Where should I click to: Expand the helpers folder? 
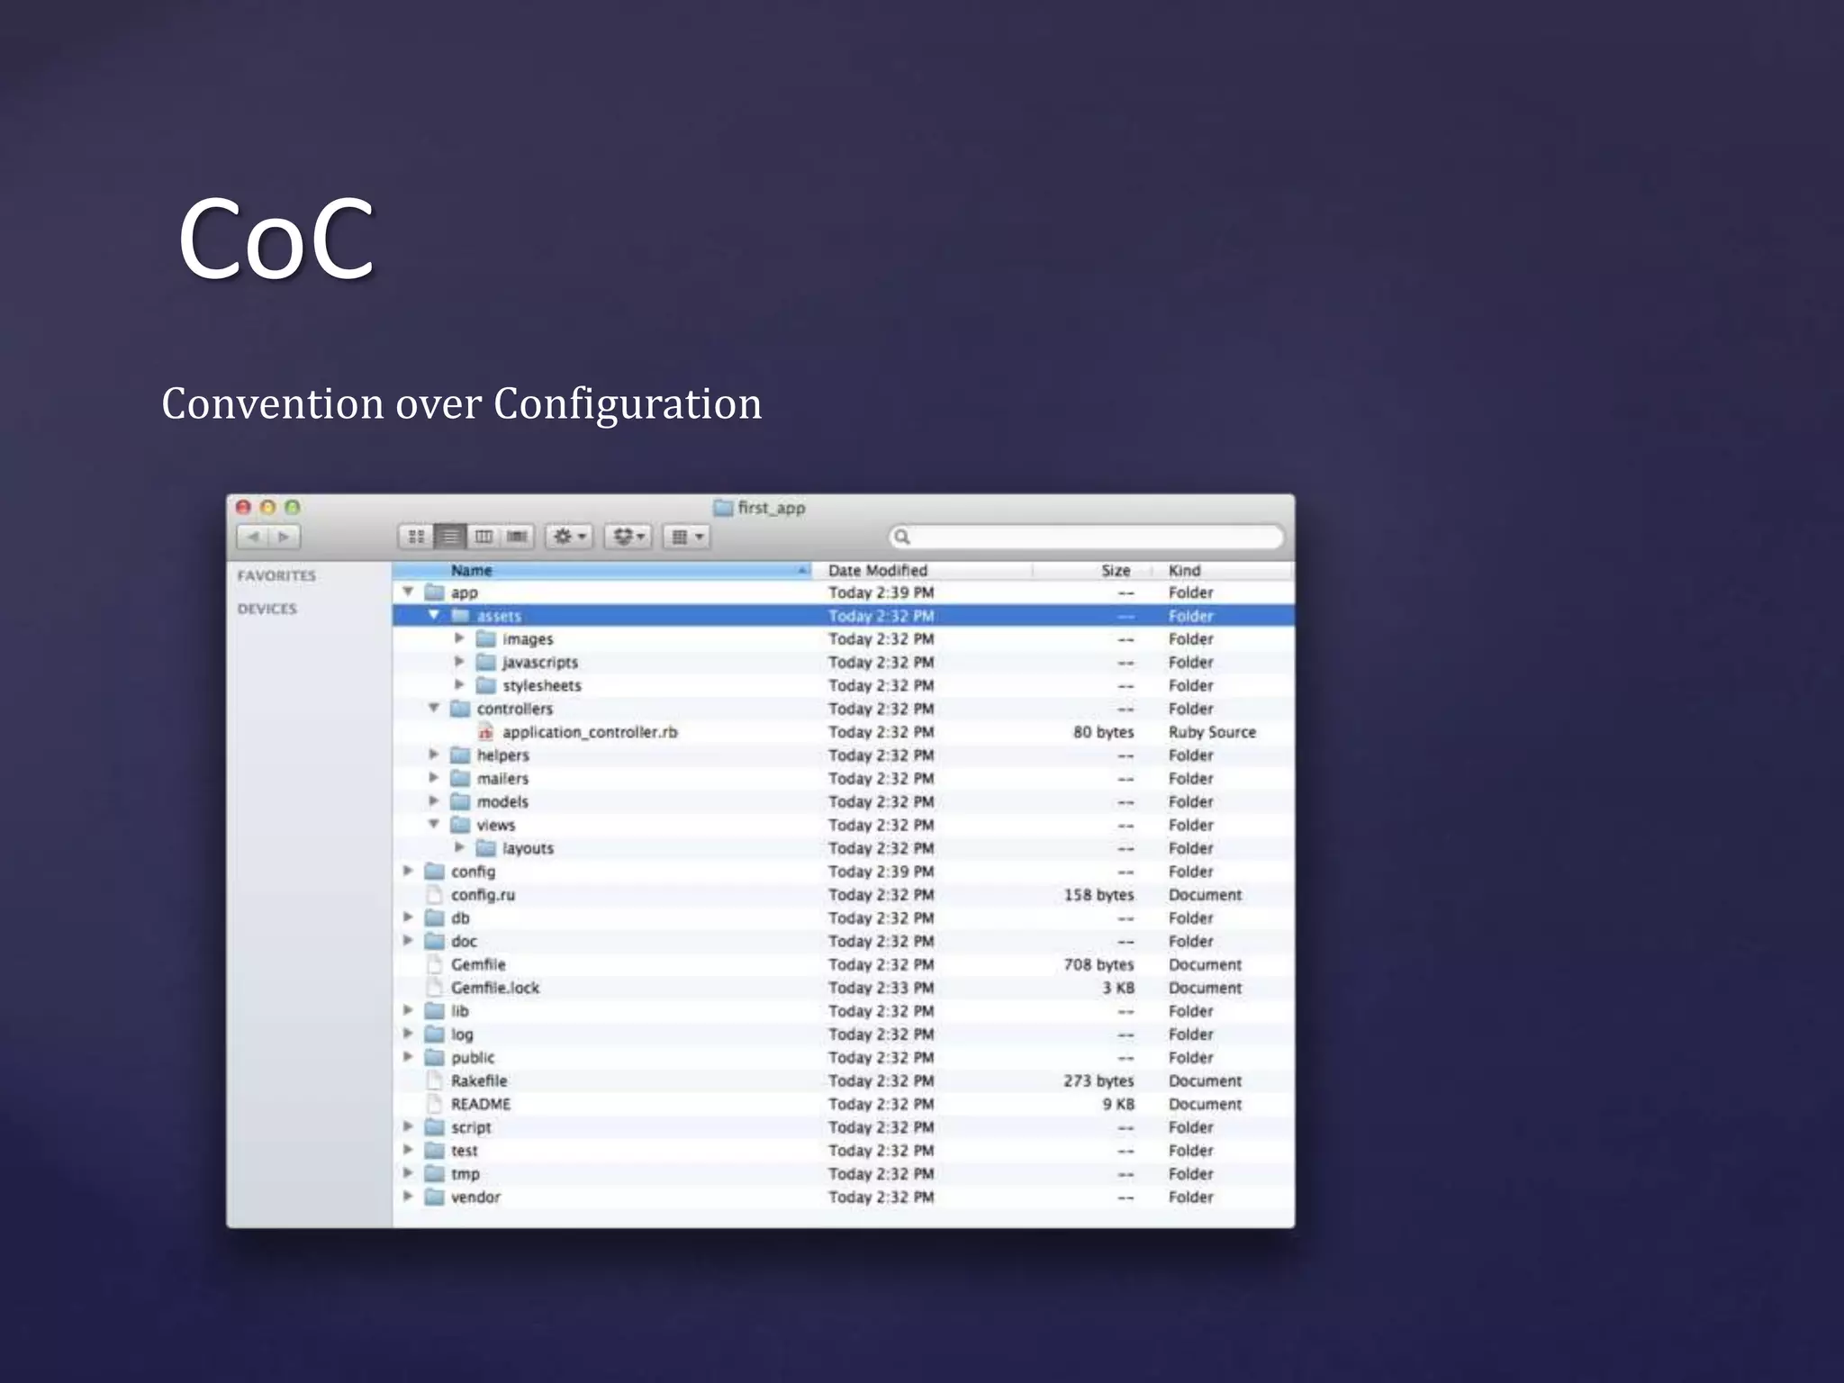(434, 755)
